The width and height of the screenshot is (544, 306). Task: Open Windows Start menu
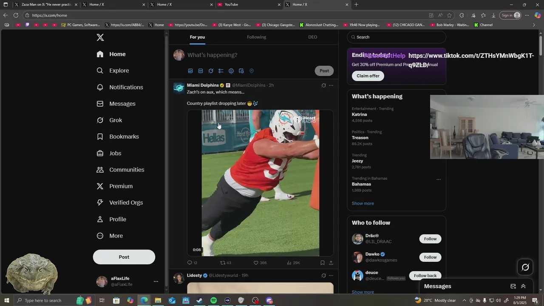6,300
